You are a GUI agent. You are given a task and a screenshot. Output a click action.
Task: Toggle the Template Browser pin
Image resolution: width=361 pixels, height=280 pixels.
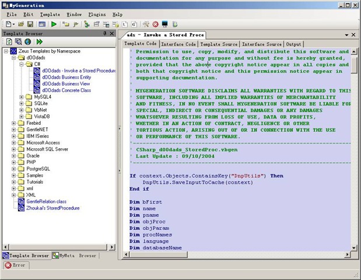(x=105, y=33)
